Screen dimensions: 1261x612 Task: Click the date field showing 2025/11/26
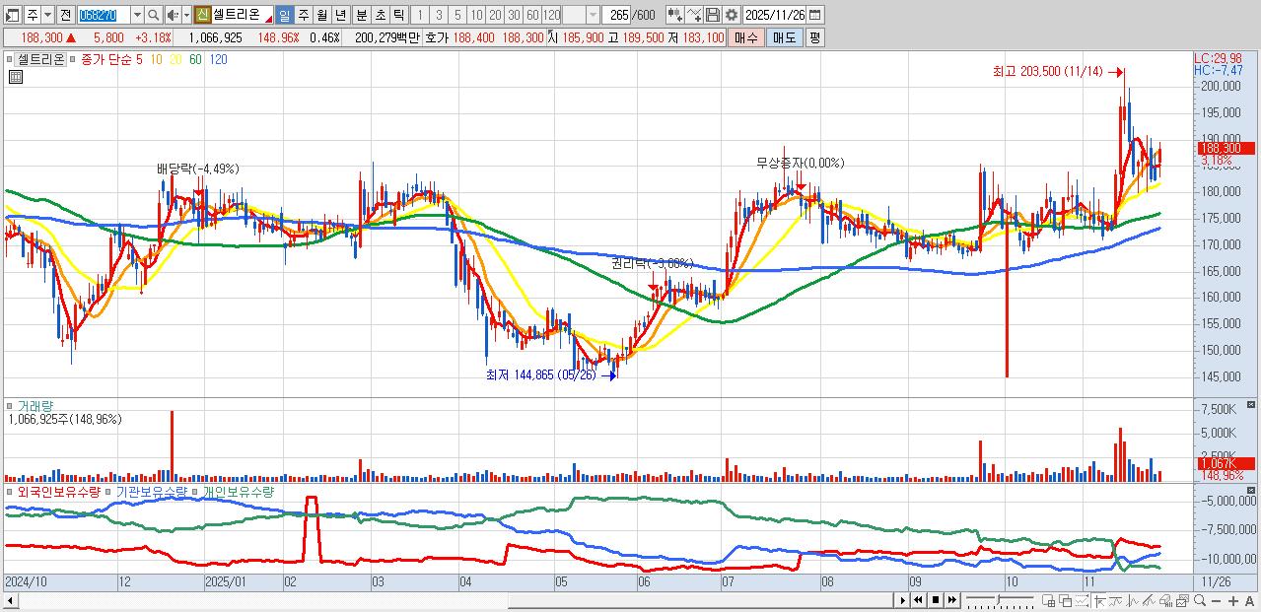(x=775, y=15)
